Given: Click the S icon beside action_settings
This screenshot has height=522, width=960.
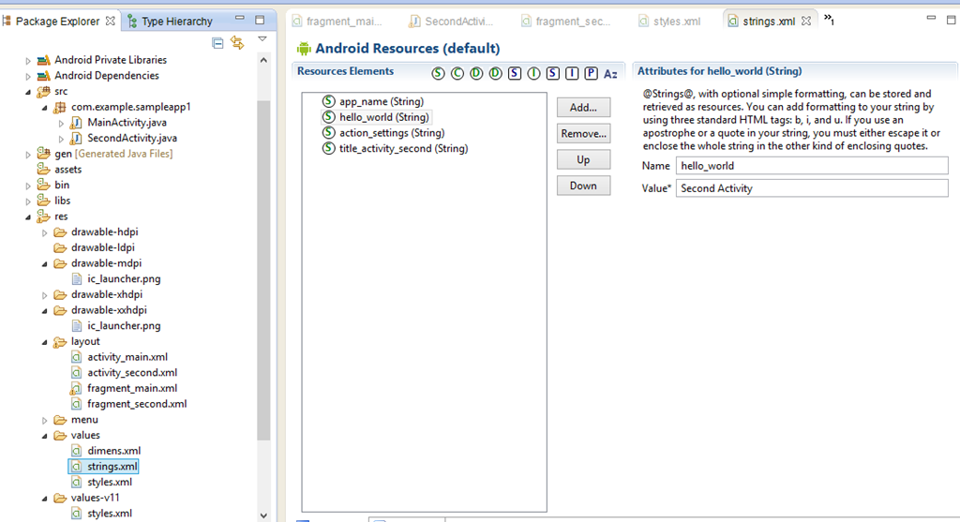Looking at the screenshot, I should point(329,132).
